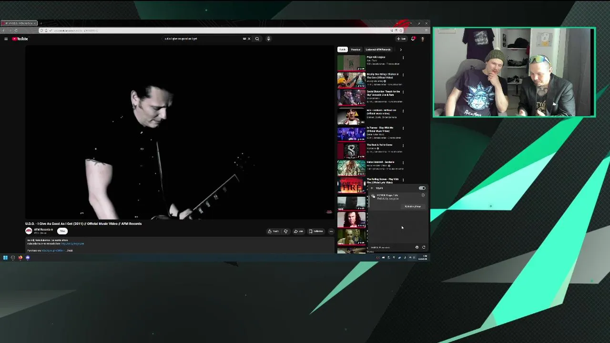Viewport: 610px width, 343px height.
Task: Open options menu for Brushy One String video
Action: click(403, 75)
